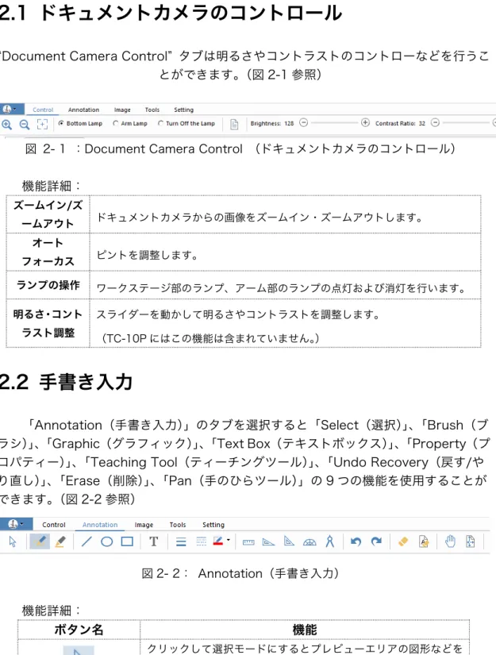Select the compass teaching tool
Viewport: 496px width, 655px height.
pos(330,541)
